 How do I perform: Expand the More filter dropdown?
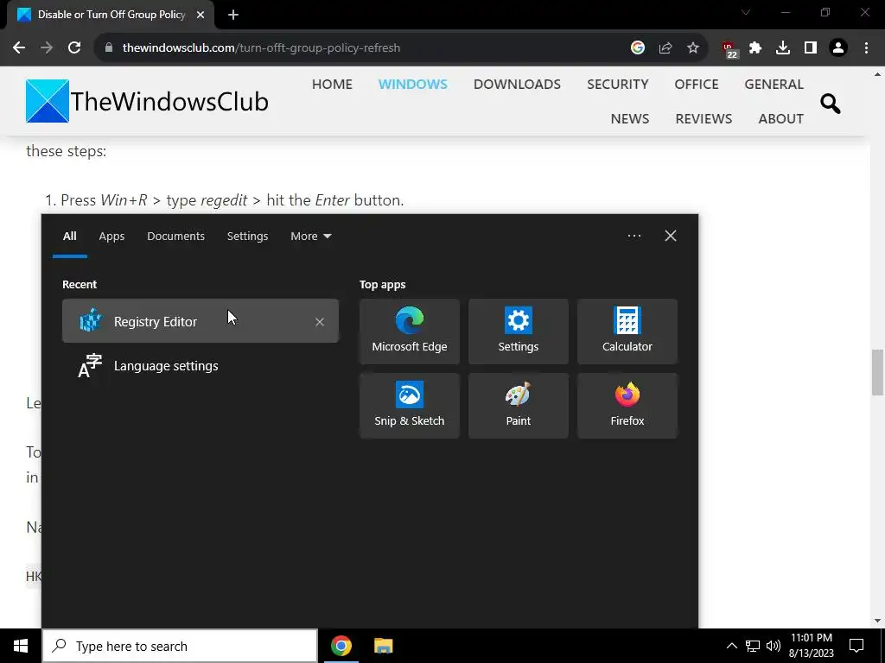tap(310, 237)
